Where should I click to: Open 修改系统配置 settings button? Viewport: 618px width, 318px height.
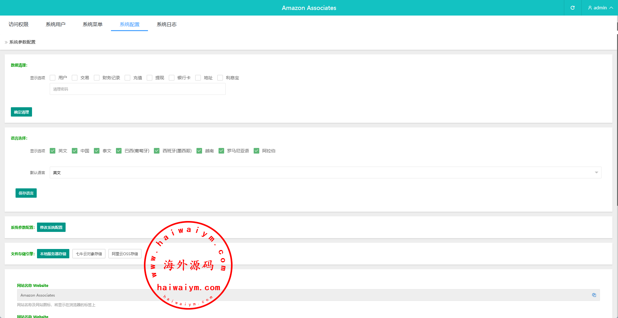click(x=51, y=227)
